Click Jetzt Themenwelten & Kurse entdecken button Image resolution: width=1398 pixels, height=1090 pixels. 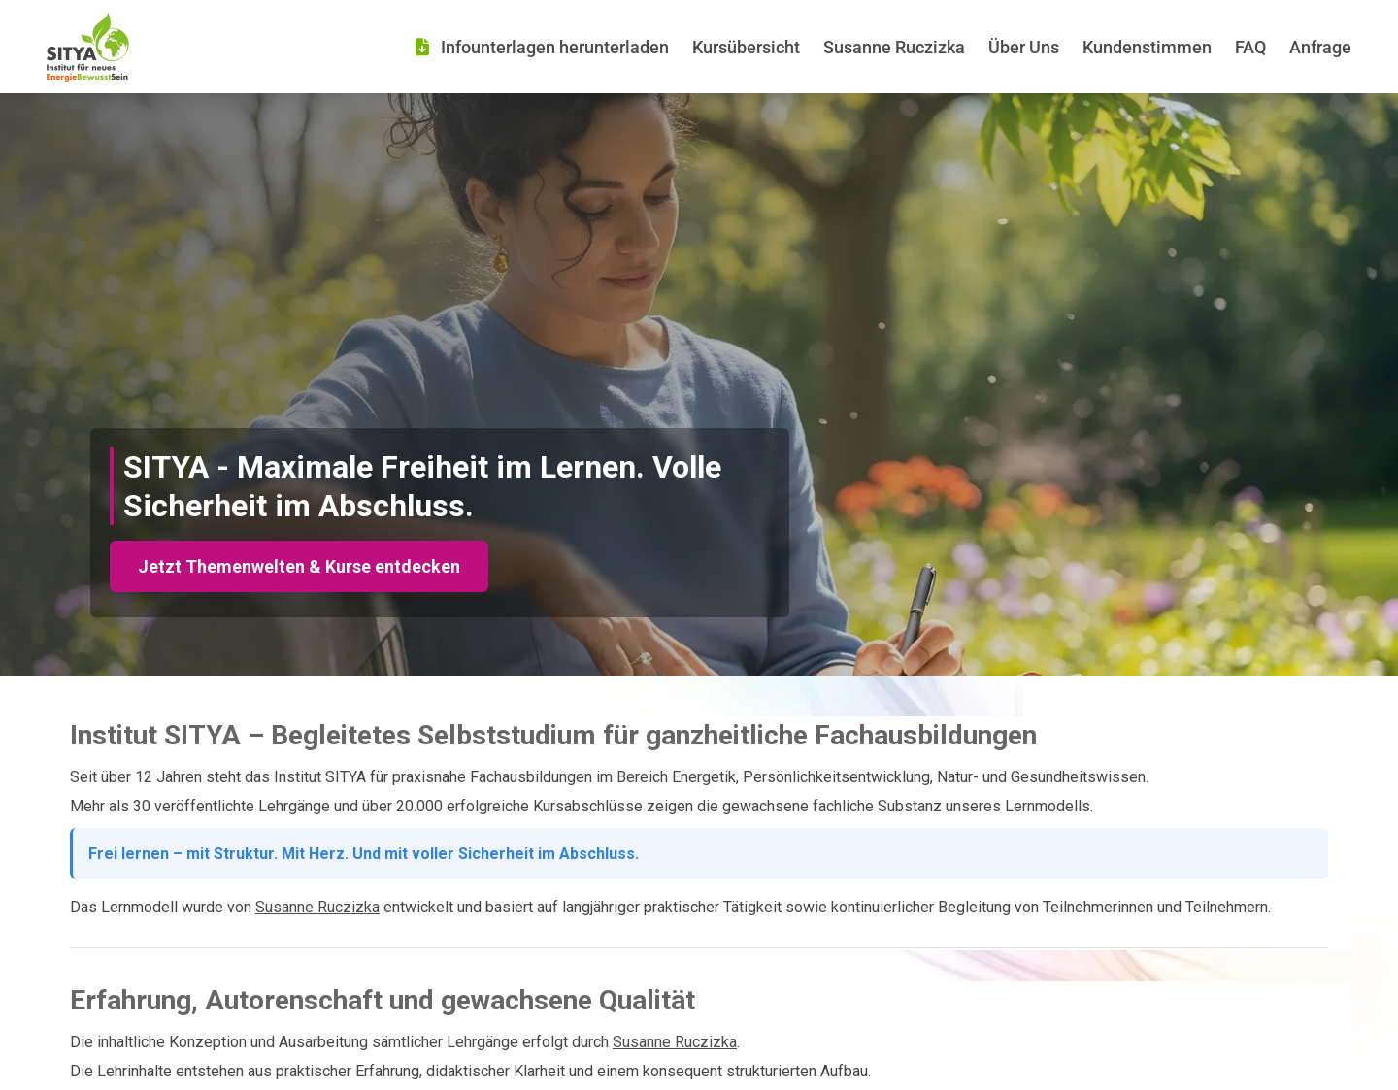tap(299, 567)
